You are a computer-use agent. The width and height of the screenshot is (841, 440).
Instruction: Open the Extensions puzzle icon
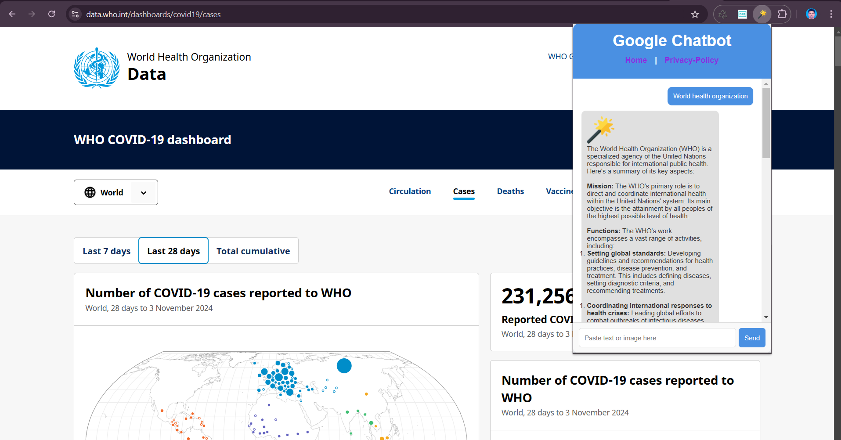coord(782,14)
